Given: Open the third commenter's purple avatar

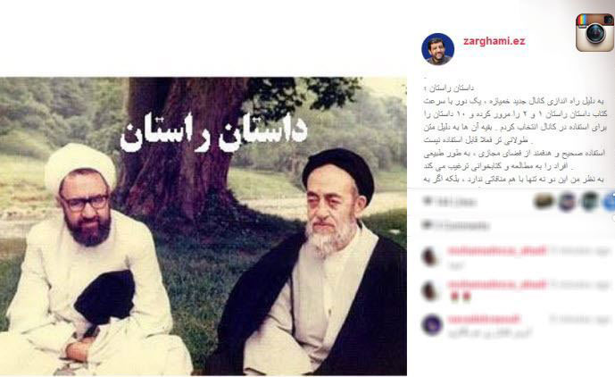Looking at the screenshot, I should click(x=432, y=325).
